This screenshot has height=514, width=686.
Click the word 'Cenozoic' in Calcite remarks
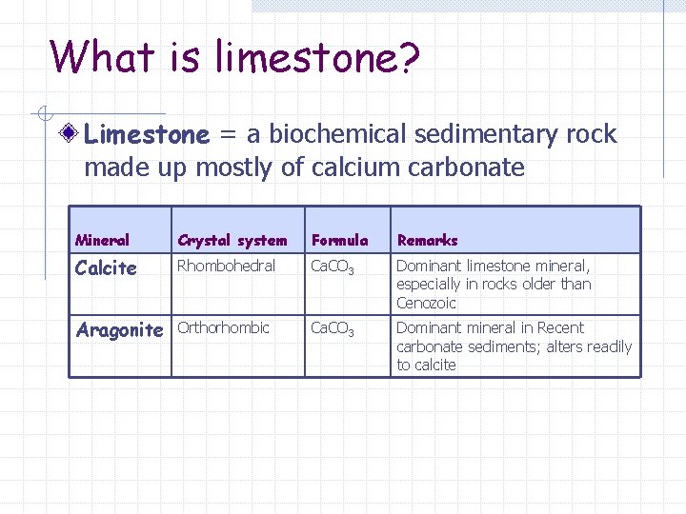(426, 303)
